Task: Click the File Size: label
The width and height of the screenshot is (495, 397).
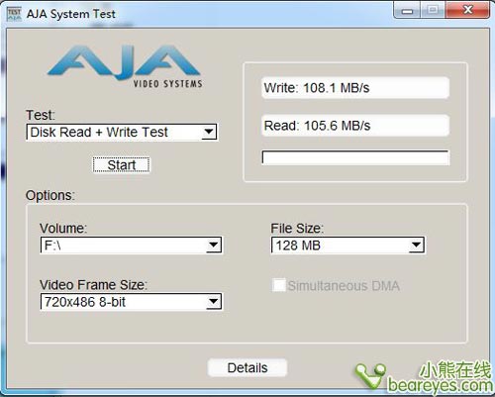Action: (297, 228)
